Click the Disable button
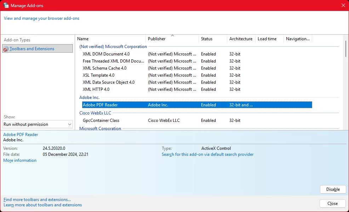 333,189
